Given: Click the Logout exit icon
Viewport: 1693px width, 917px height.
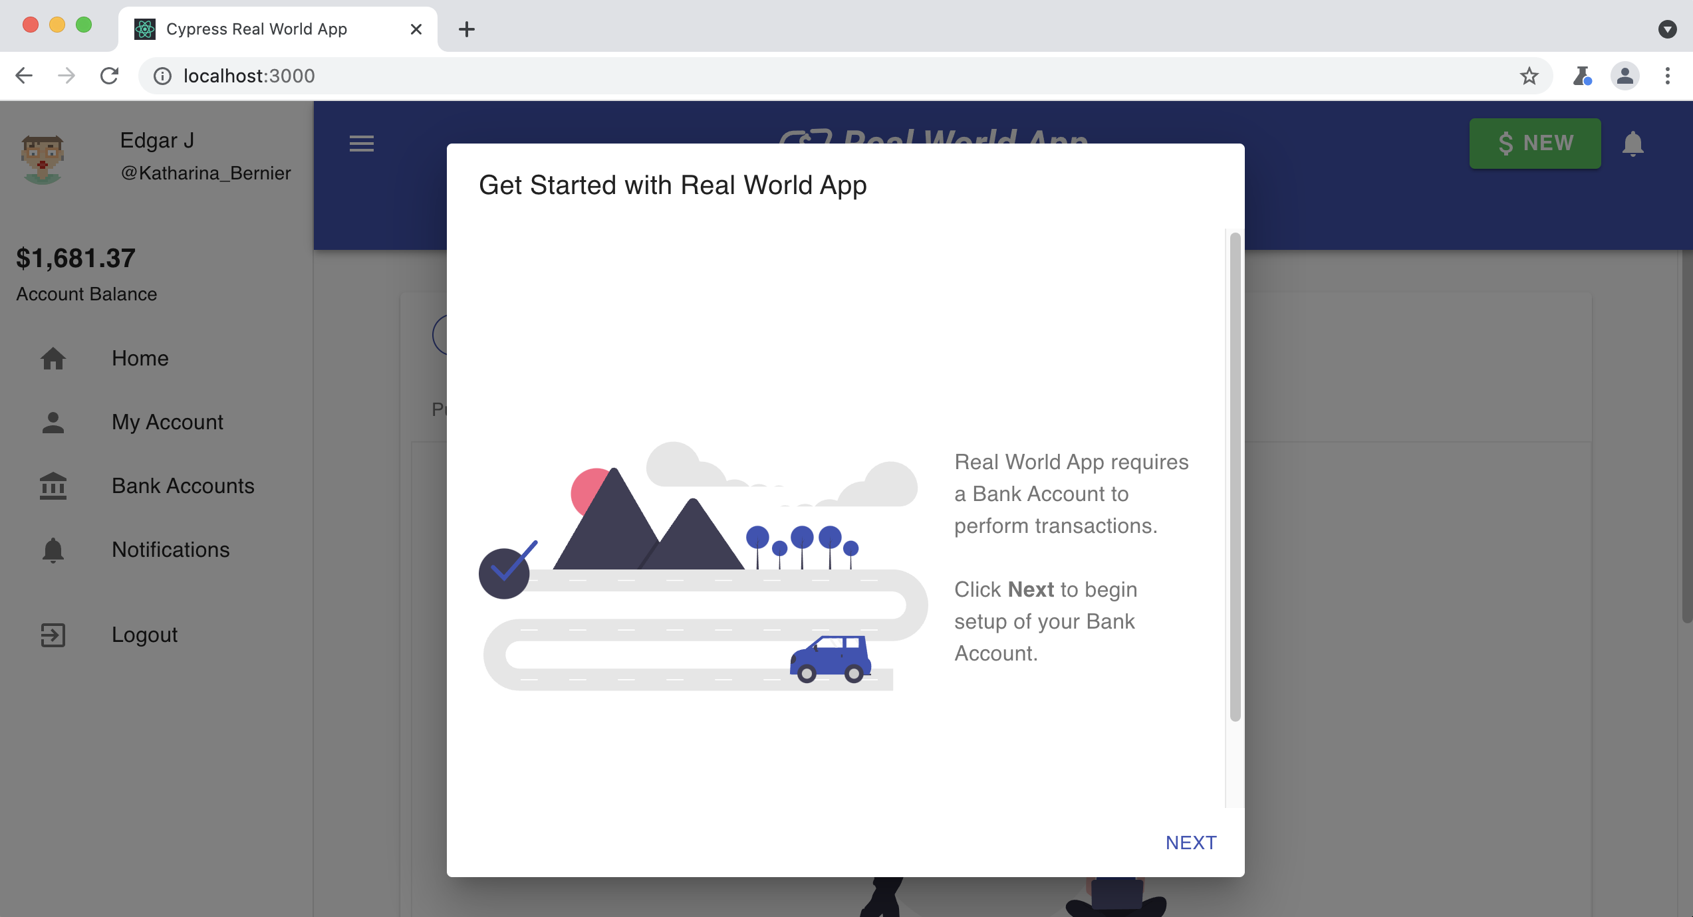Looking at the screenshot, I should [53, 635].
